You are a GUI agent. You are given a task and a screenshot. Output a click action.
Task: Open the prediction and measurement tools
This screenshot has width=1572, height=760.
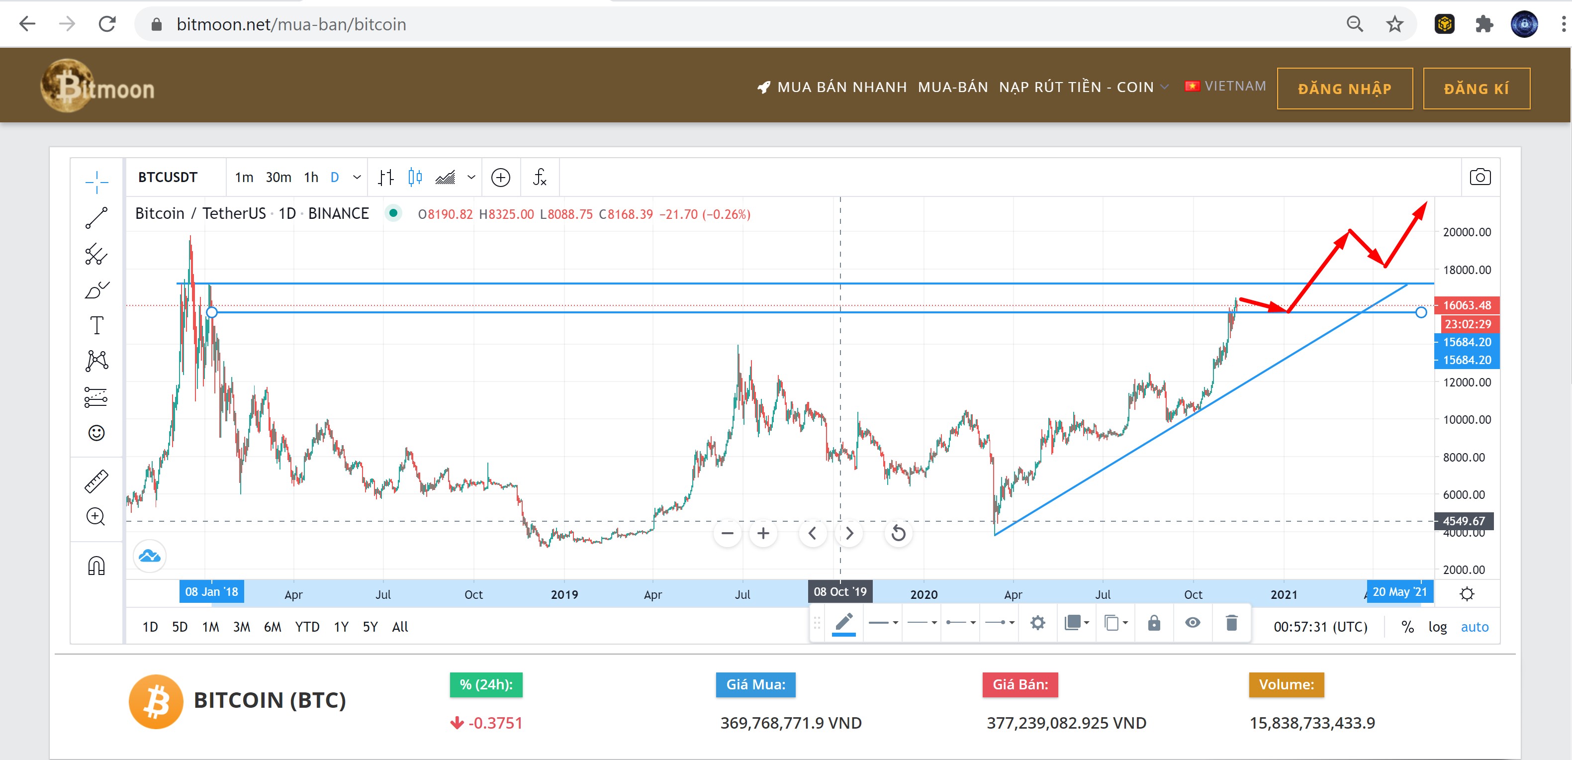pyautogui.click(x=96, y=397)
